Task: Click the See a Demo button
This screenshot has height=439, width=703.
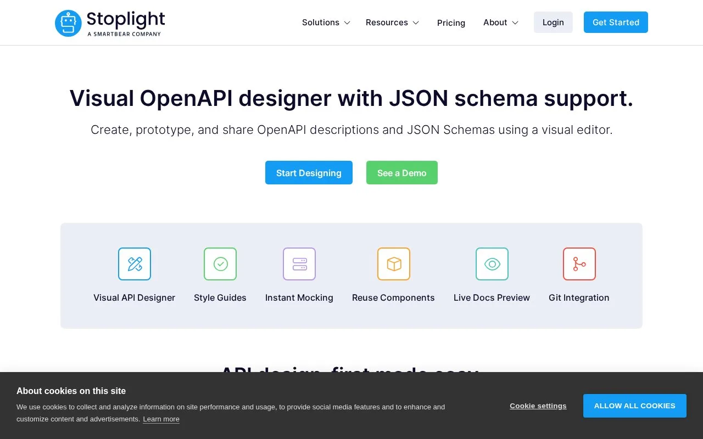Action: (x=402, y=173)
